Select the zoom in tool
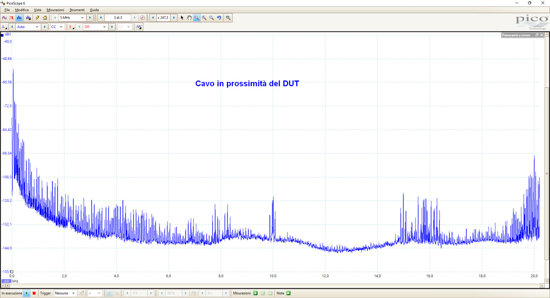 [204, 18]
